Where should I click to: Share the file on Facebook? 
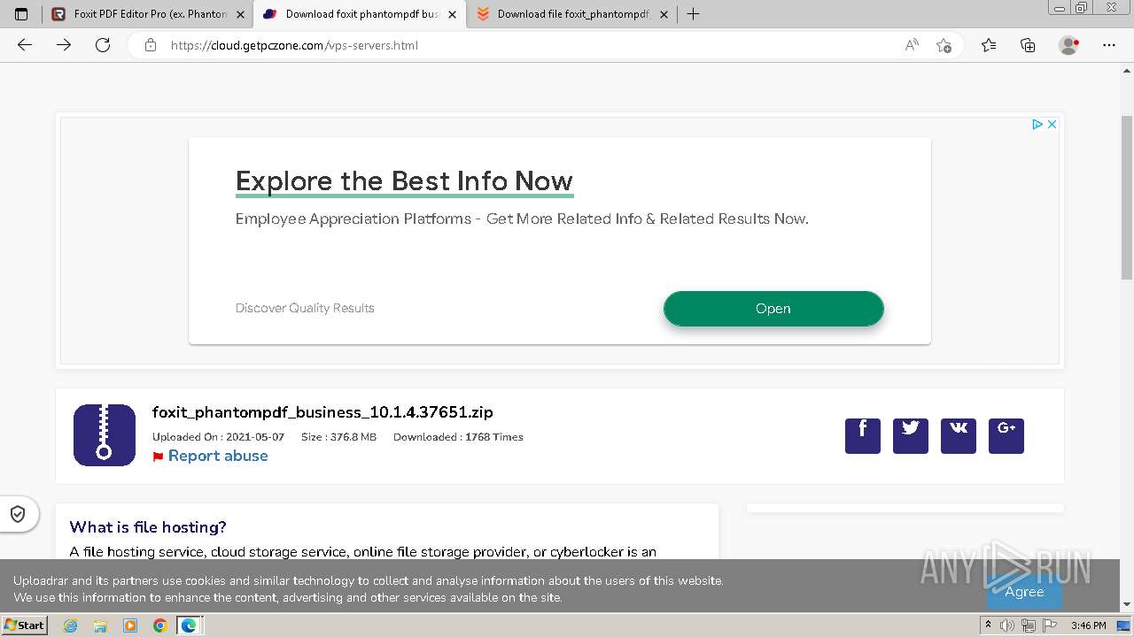[x=863, y=436]
